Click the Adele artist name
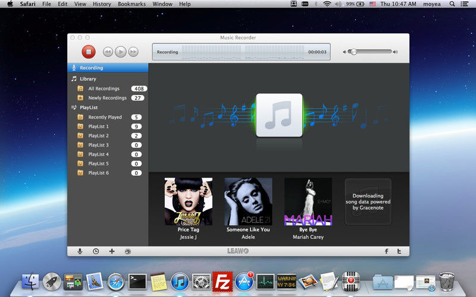Screen dimensions: 476x297 [248, 237]
